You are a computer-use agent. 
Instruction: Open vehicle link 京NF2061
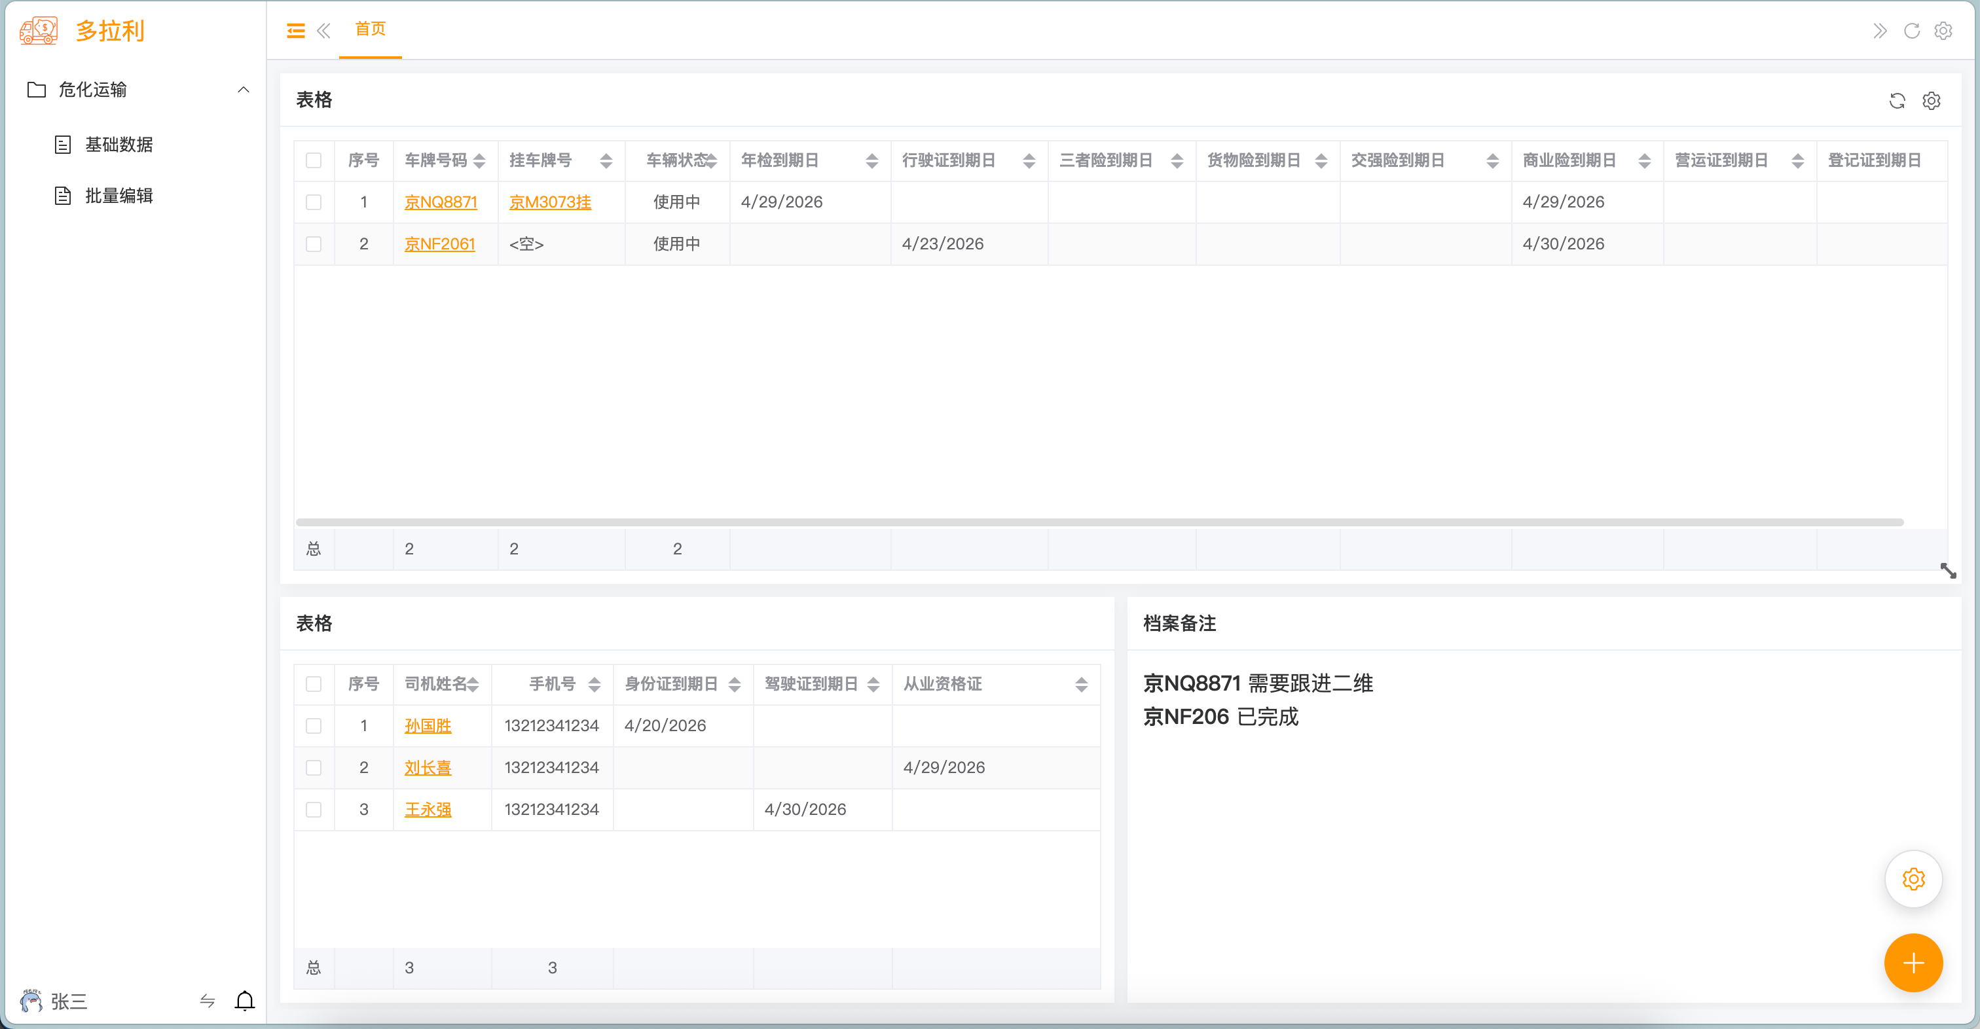tap(439, 244)
